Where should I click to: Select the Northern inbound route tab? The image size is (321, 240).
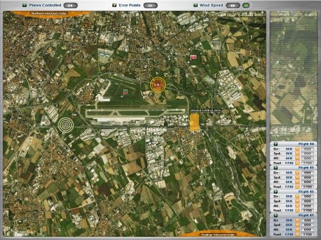point(49,13)
